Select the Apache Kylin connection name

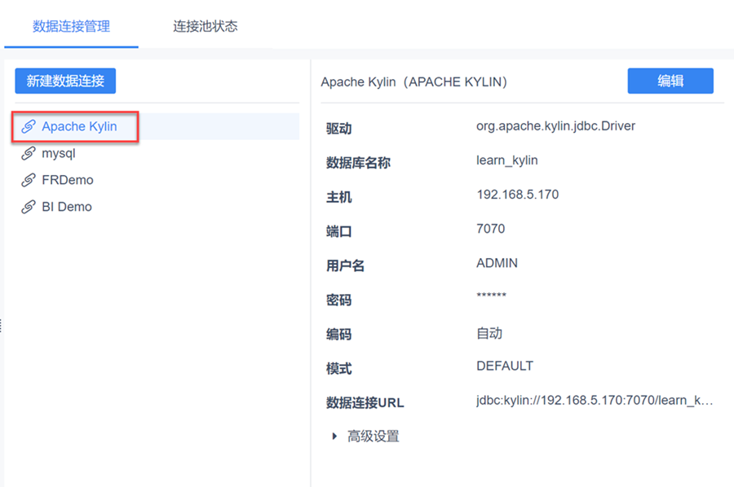[x=79, y=126]
